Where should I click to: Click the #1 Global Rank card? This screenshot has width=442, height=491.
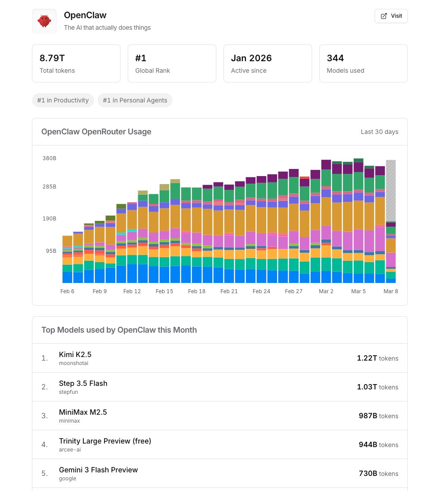pos(172,63)
